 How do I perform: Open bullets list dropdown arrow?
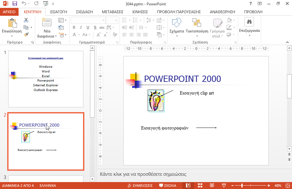[x=130, y=20]
